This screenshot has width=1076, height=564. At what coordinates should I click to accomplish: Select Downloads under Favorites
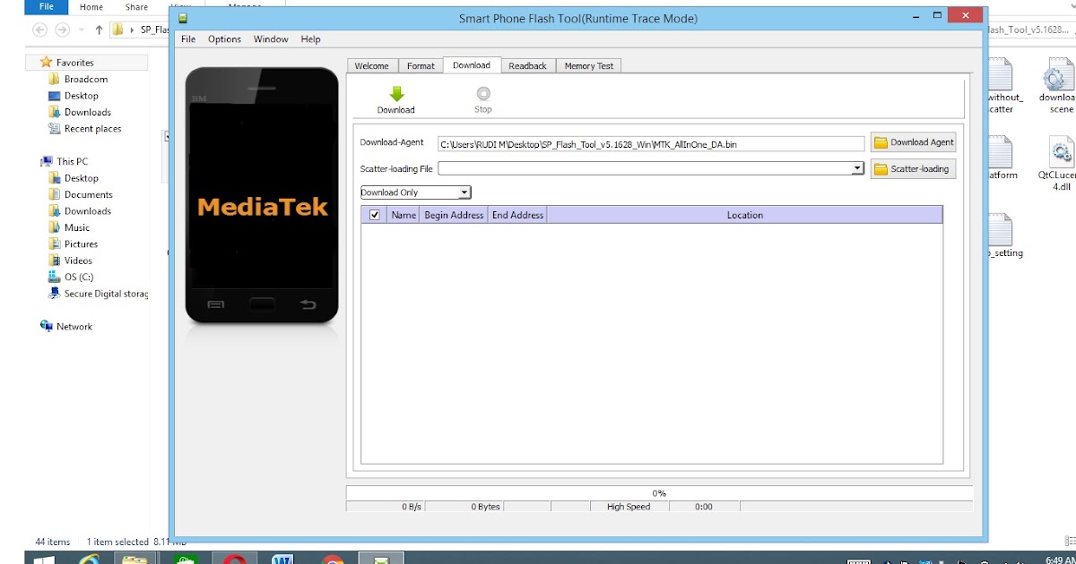(x=88, y=112)
